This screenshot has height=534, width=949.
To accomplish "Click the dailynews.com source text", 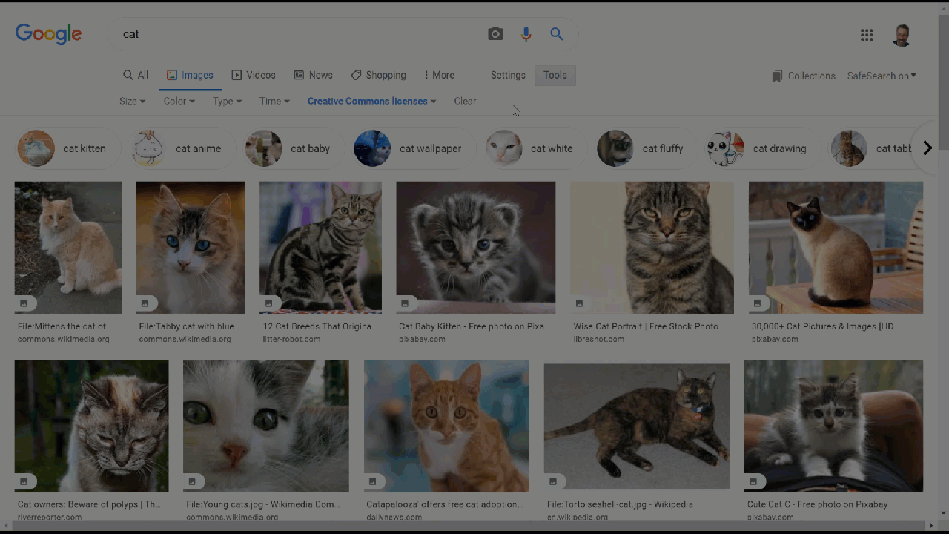I will tap(394, 517).
